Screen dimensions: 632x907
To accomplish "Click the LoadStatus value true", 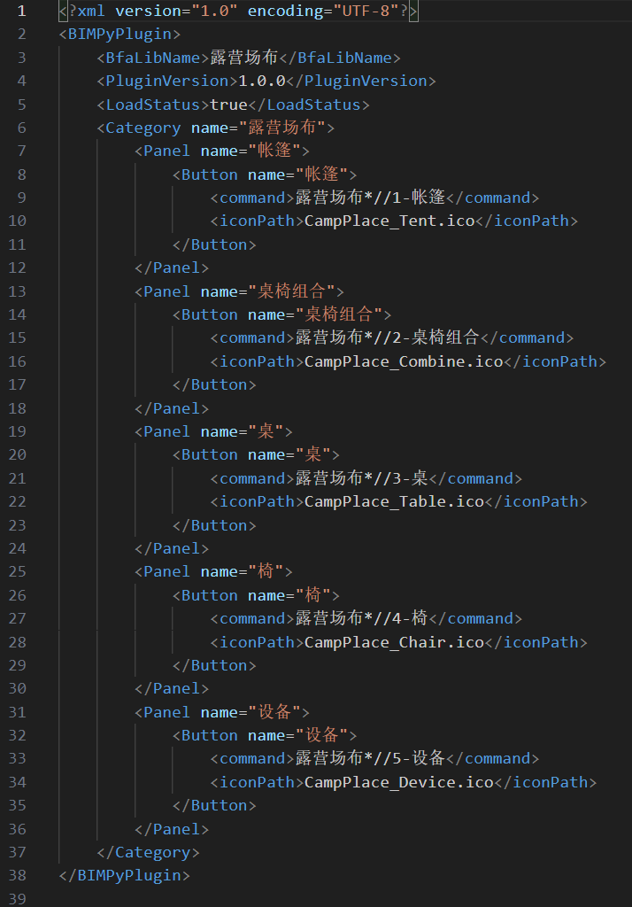I will (x=228, y=105).
